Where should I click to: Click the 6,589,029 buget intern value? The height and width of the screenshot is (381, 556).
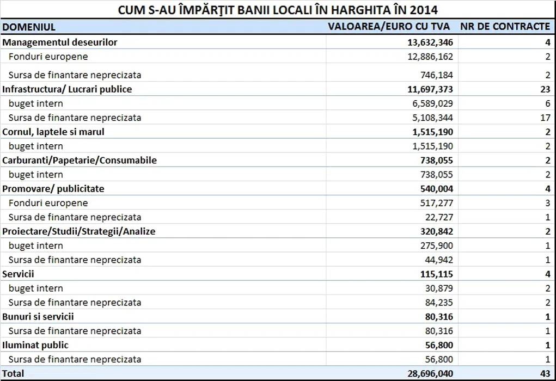pos(430,103)
